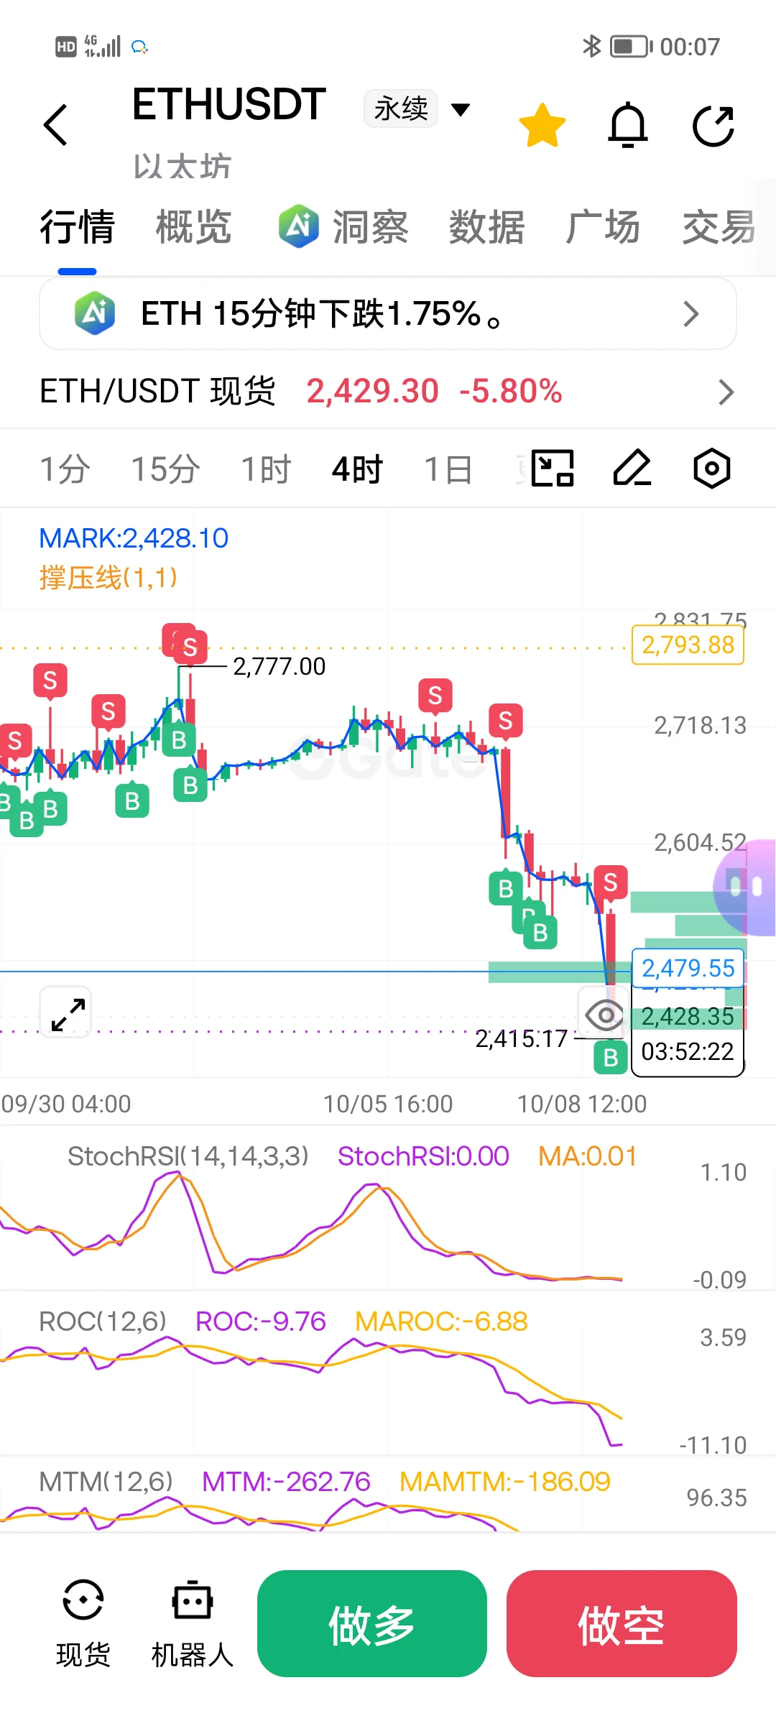Tap the 03:52:22 candle countdown label
Viewport: 776px width, 1716px height.
coord(688,1052)
